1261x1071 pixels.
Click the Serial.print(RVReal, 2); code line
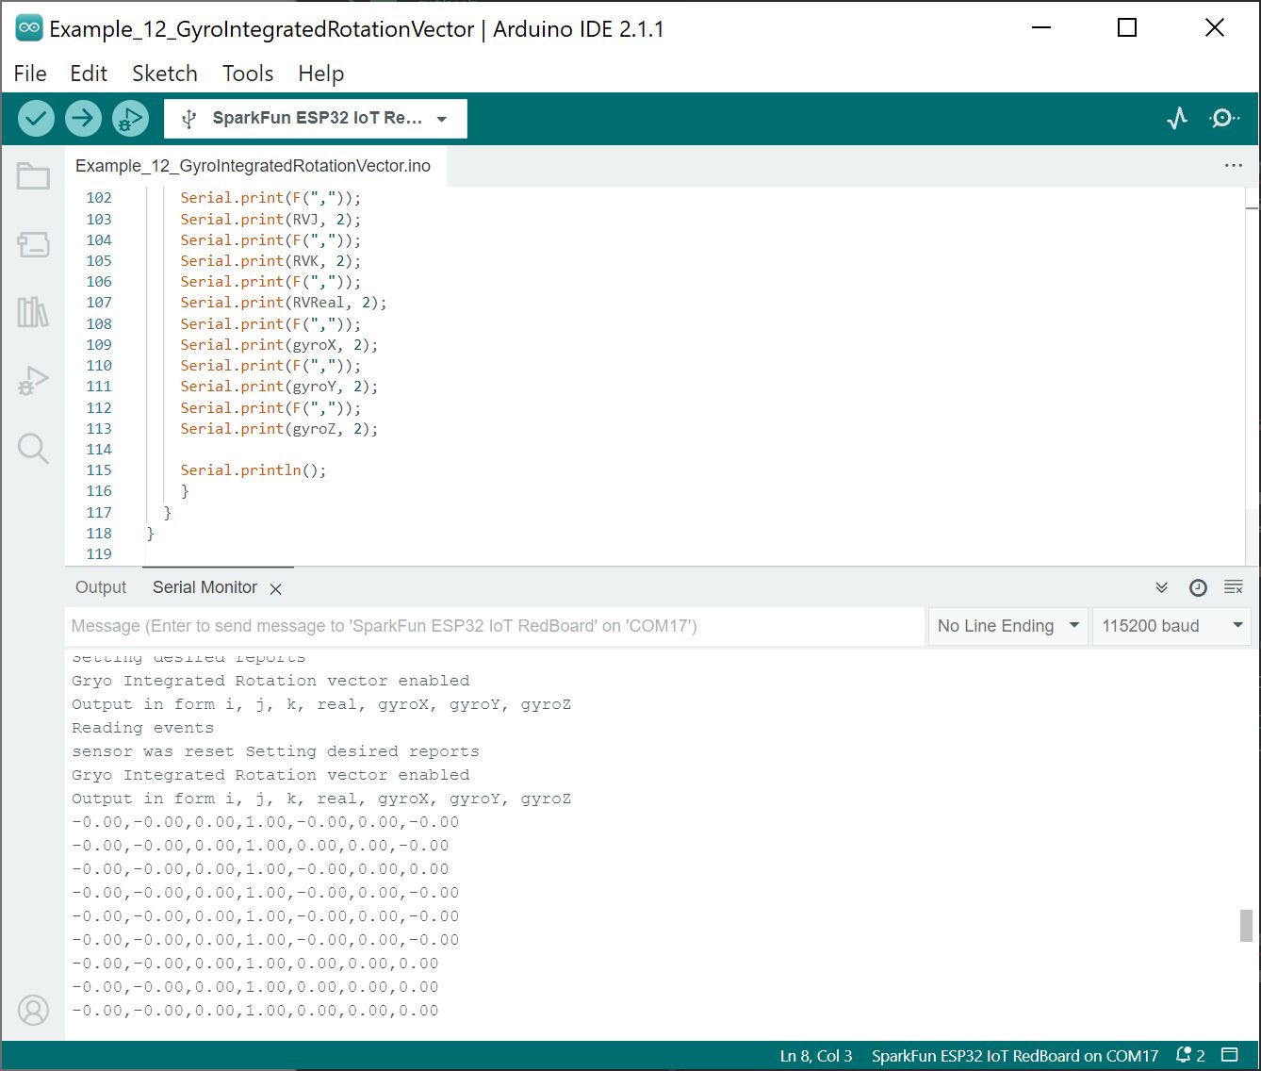[x=284, y=303]
